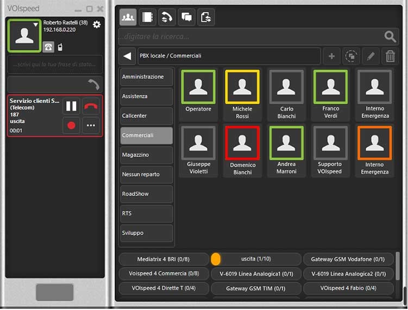The height and width of the screenshot is (310, 408).
Task: Open the contacts/users panel tab
Action: coord(128,17)
